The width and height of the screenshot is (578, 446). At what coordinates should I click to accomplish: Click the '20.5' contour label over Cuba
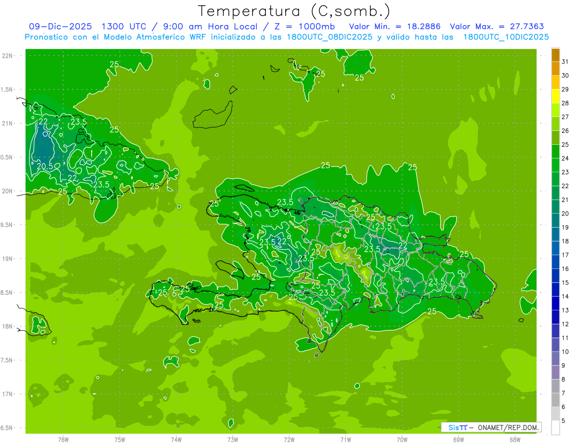[x=45, y=166]
